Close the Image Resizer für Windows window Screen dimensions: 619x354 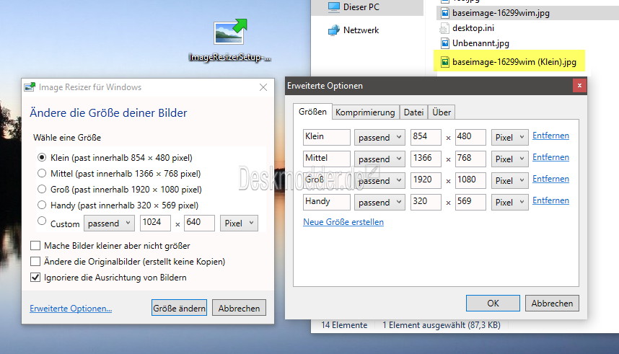(x=263, y=87)
